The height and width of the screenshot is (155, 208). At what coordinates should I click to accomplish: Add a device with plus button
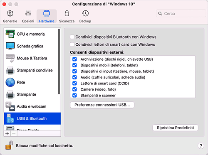7,133
